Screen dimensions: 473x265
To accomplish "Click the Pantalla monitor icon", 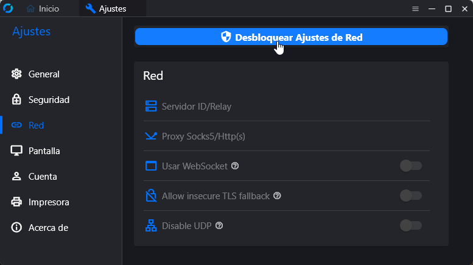I will pyautogui.click(x=17, y=151).
